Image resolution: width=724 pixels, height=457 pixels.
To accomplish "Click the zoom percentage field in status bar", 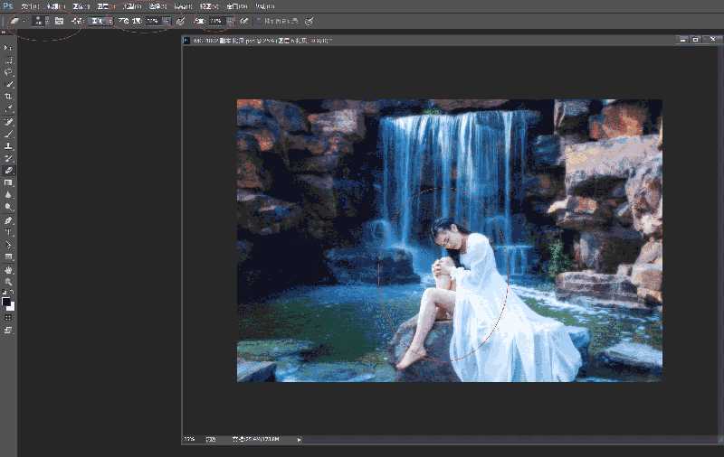I will (190, 440).
